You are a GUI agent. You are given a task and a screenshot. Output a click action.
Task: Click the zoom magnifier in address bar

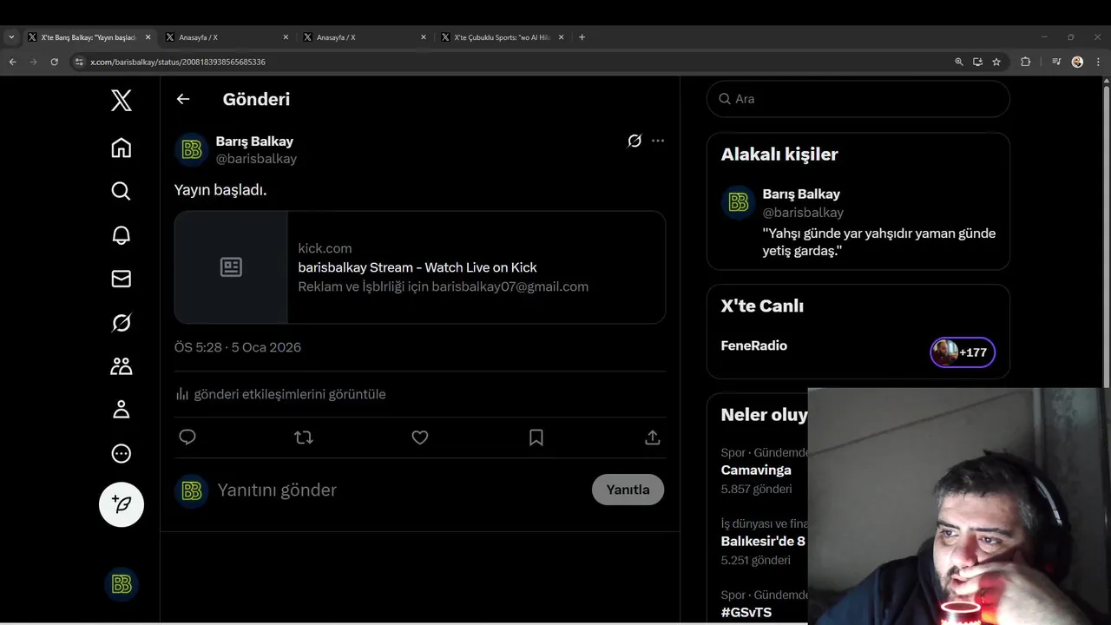[959, 62]
